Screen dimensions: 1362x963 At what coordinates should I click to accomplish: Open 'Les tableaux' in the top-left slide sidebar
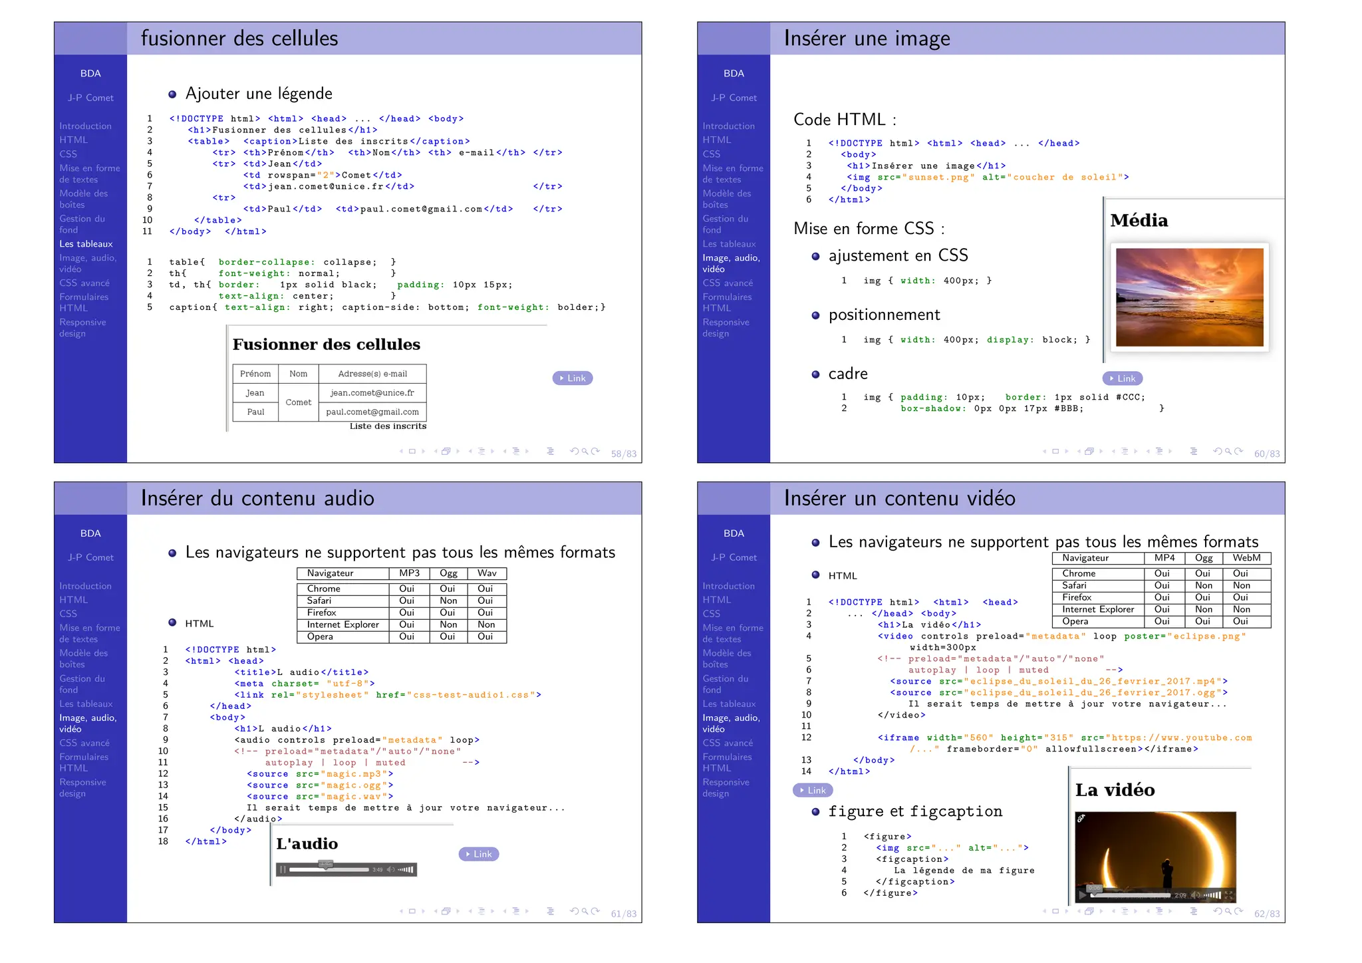coord(86,244)
